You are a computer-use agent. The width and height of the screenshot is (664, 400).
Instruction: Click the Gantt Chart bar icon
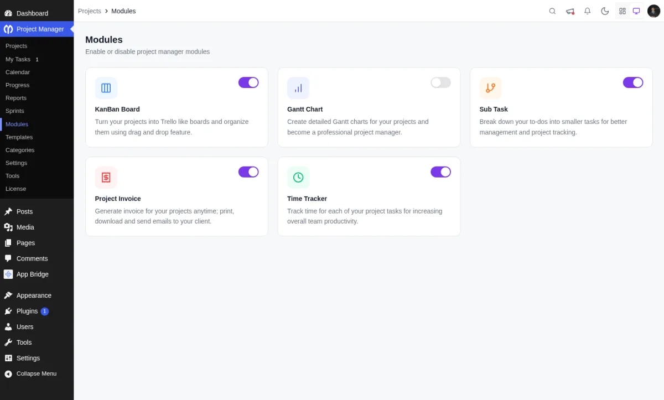tap(298, 88)
